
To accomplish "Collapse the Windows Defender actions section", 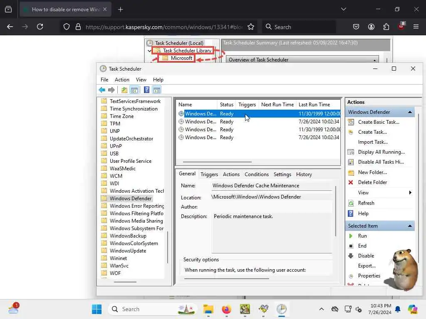I will (410, 112).
